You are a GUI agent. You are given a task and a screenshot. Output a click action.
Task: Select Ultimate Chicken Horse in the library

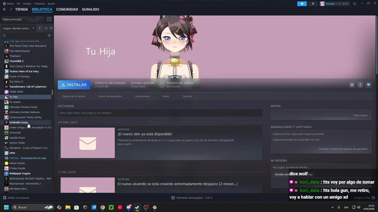(x=23, y=107)
